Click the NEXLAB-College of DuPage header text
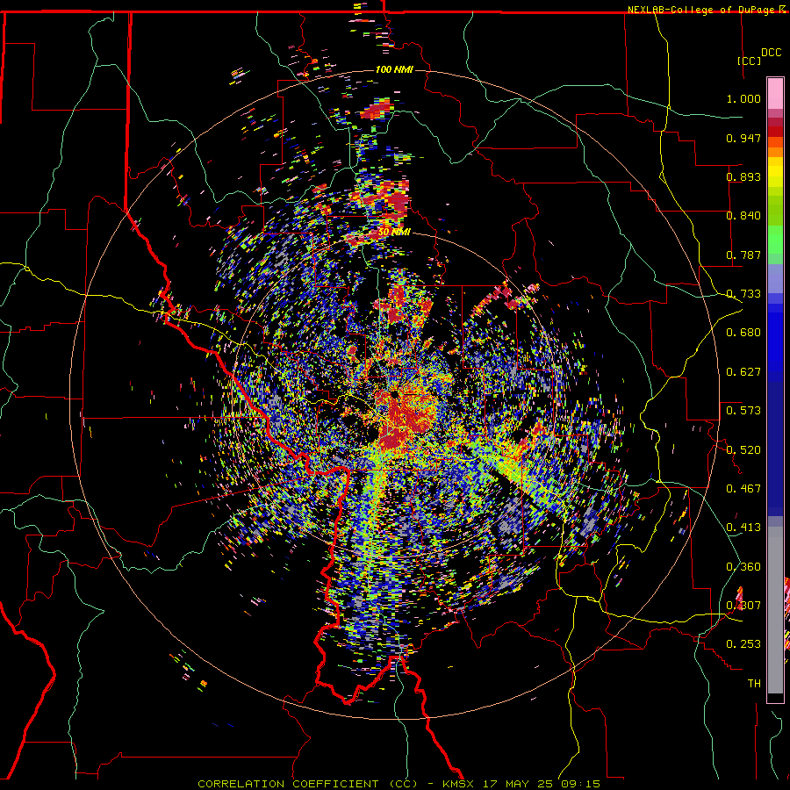The image size is (790, 790). click(702, 10)
